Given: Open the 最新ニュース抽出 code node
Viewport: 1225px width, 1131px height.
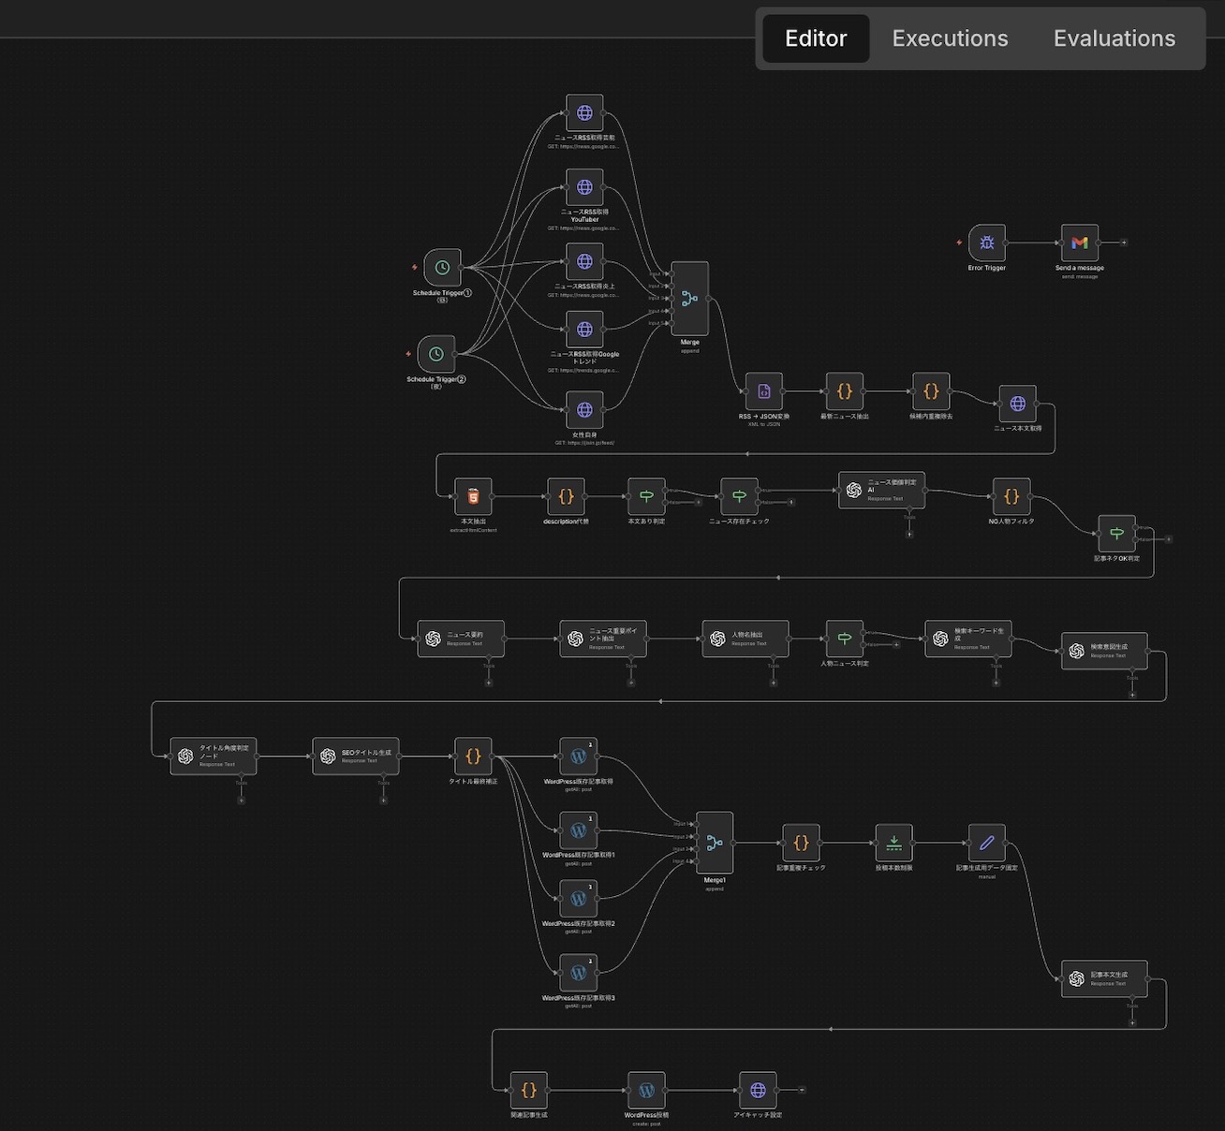Looking at the screenshot, I should (x=845, y=391).
